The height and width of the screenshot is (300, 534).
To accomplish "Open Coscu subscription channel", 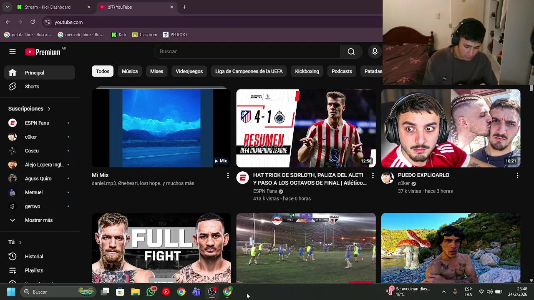I will coord(40,151).
